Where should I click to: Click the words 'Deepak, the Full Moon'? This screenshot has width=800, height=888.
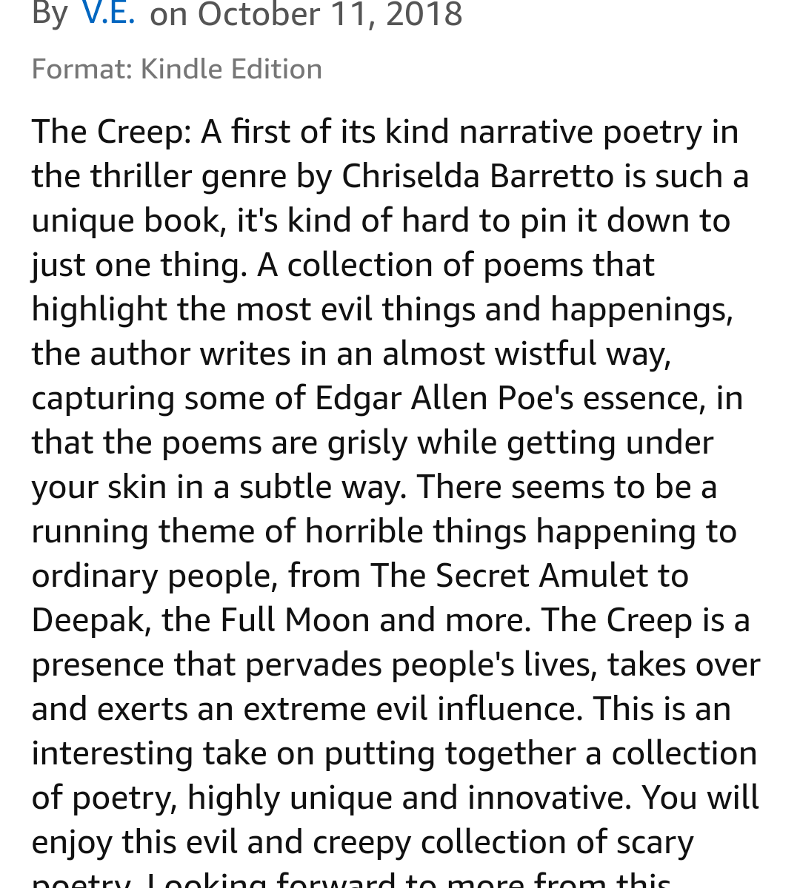click(x=200, y=620)
